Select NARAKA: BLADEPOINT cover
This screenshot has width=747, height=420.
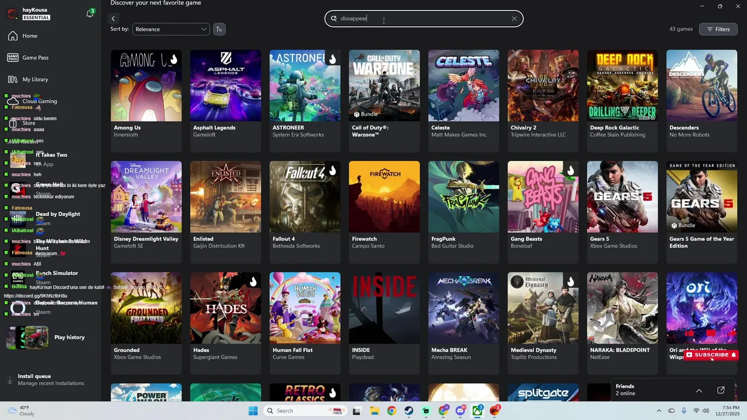(x=622, y=308)
